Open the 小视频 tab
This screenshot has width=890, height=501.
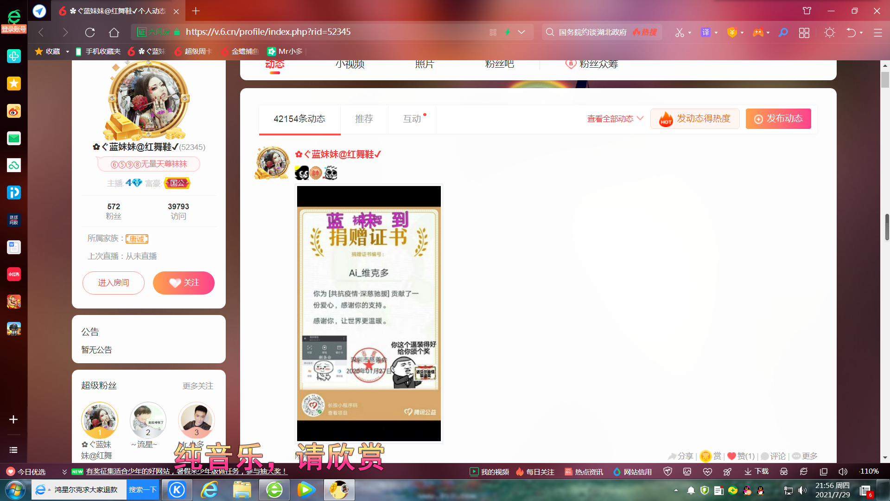point(350,64)
